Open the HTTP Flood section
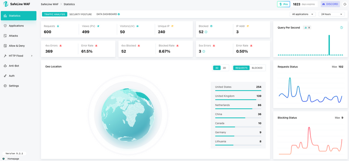 [18, 56]
